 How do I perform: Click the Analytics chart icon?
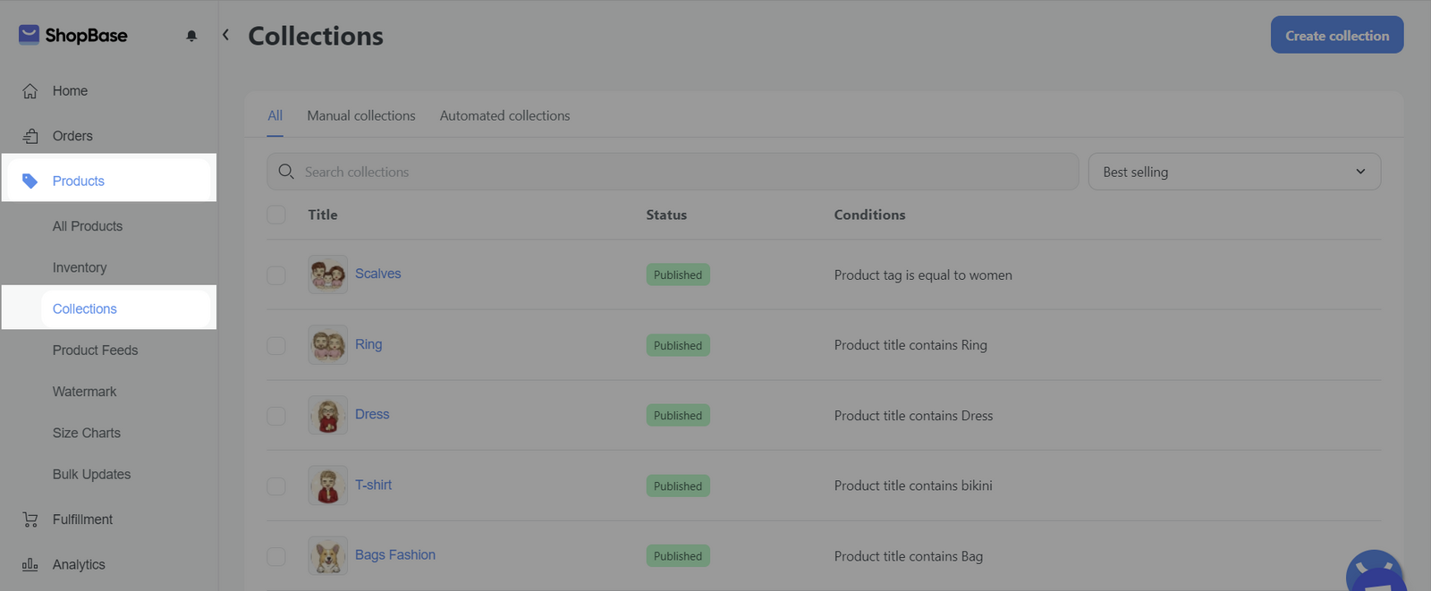(x=30, y=564)
